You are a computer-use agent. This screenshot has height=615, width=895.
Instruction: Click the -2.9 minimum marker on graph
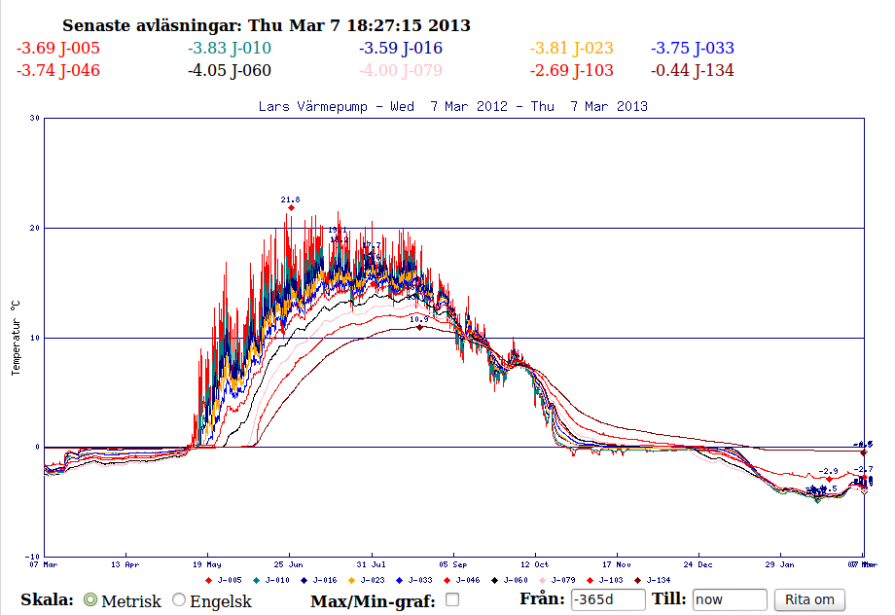pyautogui.click(x=830, y=479)
